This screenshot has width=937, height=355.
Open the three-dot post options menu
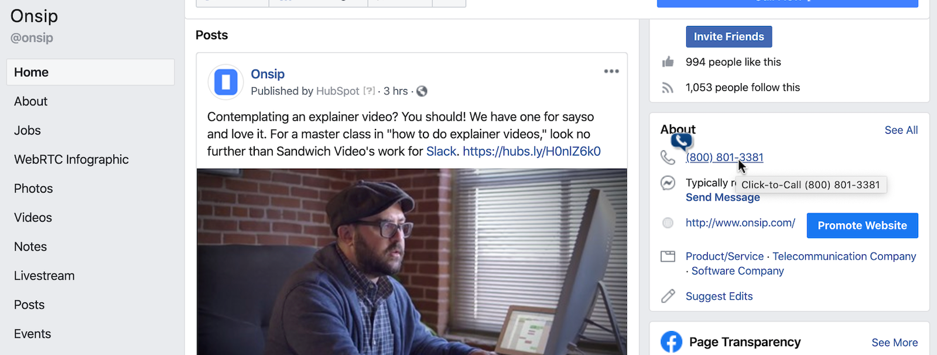click(611, 71)
